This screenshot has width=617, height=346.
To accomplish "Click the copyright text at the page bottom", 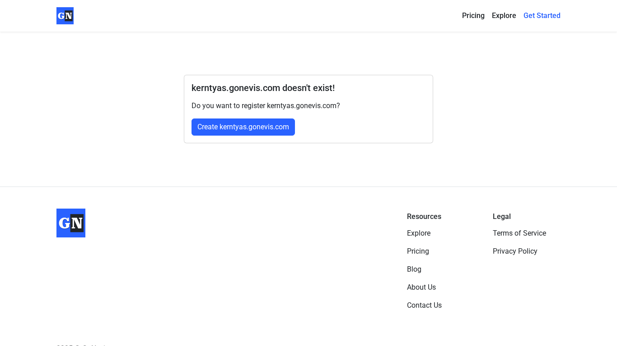I will click(81, 345).
